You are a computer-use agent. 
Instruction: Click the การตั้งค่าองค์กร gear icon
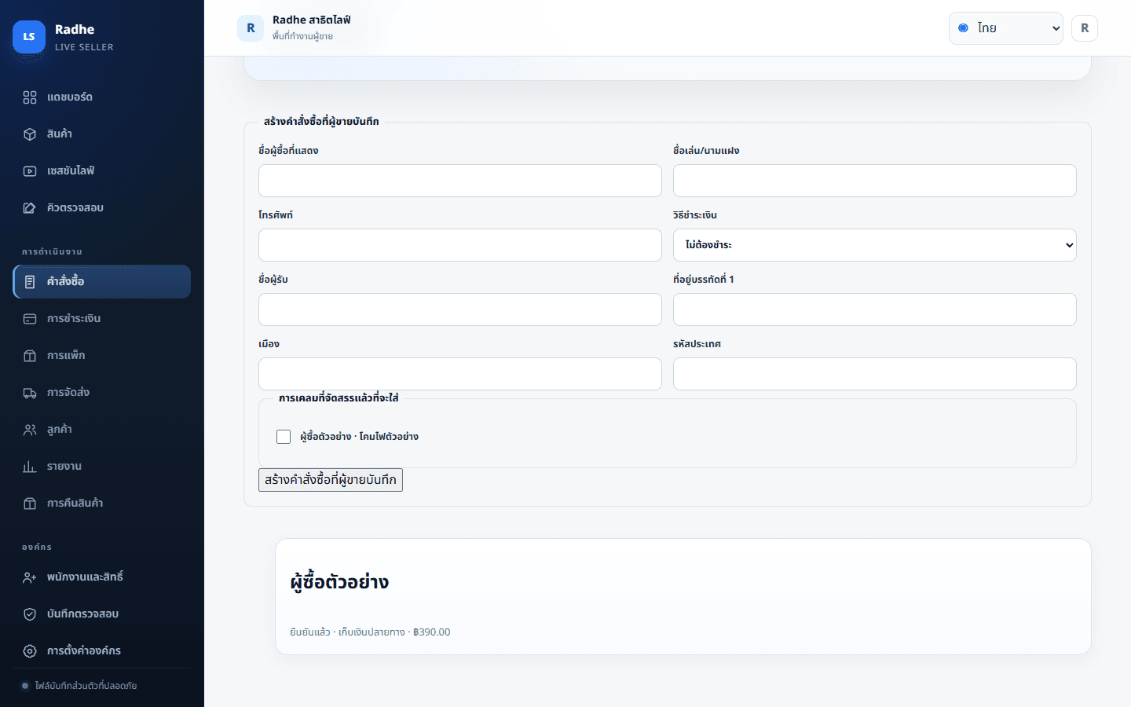(30, 651)
